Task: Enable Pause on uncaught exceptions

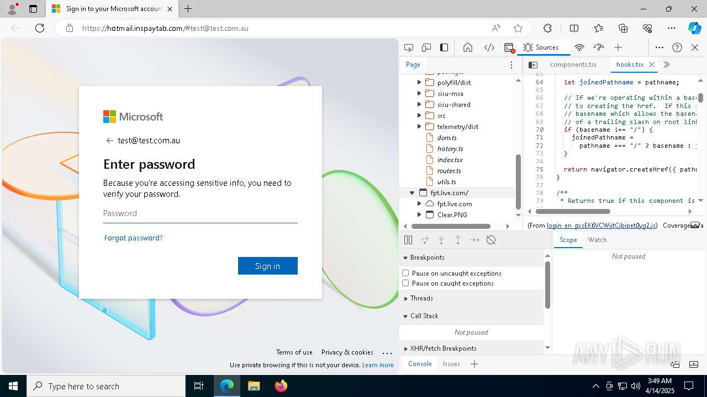Action: tap(405, 273)
